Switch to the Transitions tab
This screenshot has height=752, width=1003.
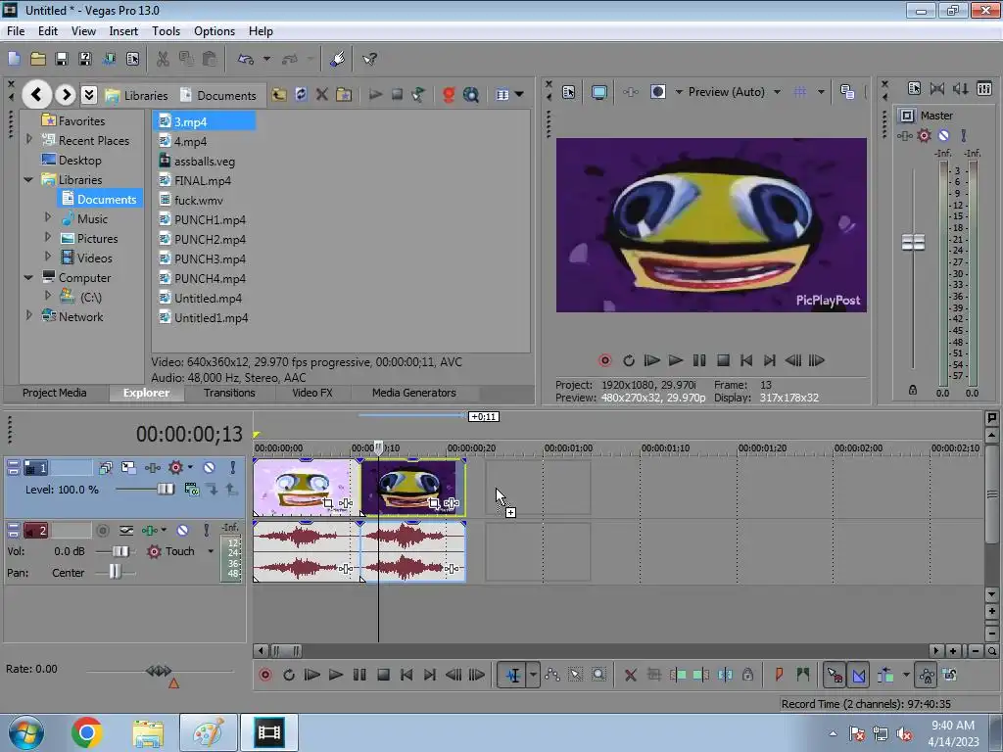tap(229, 393)
